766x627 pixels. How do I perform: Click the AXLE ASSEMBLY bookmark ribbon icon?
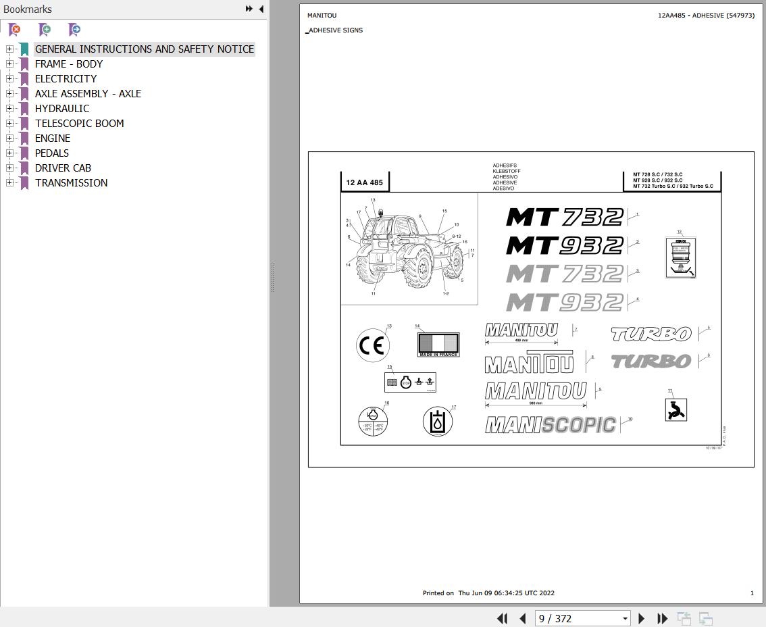click(24, 95)
